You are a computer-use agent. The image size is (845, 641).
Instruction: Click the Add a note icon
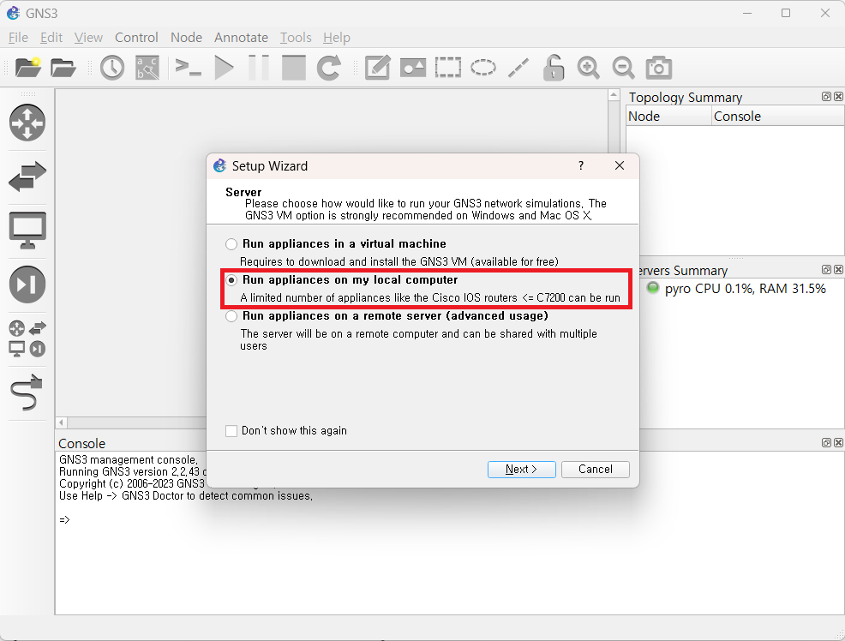pos(377,68)
